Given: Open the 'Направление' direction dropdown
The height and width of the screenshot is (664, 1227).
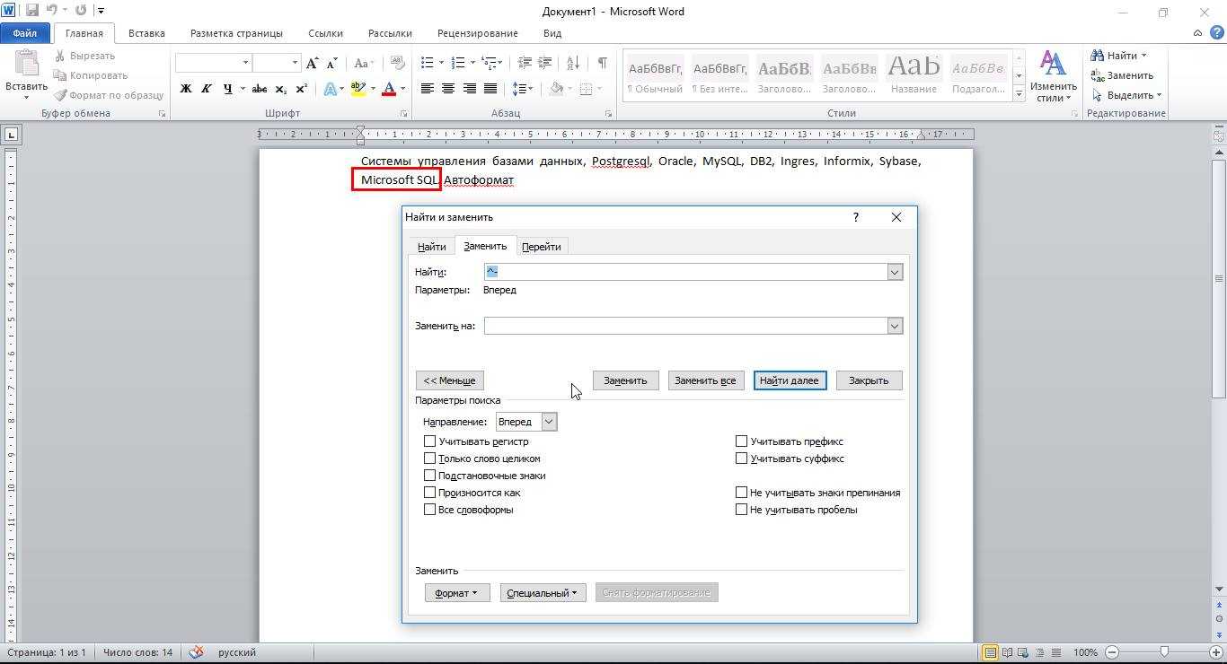Looking at the screenshot, I should 548,422.
